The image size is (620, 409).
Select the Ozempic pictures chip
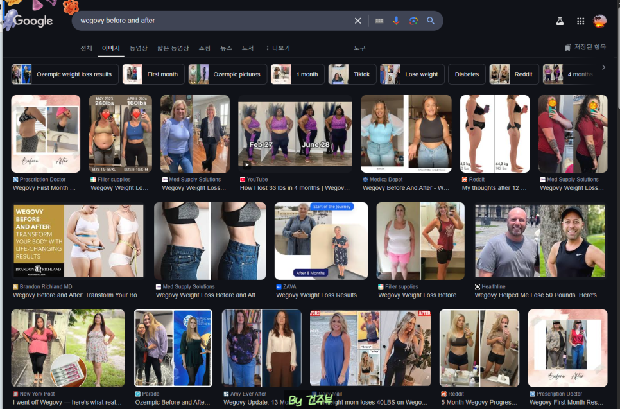(228, 74)
